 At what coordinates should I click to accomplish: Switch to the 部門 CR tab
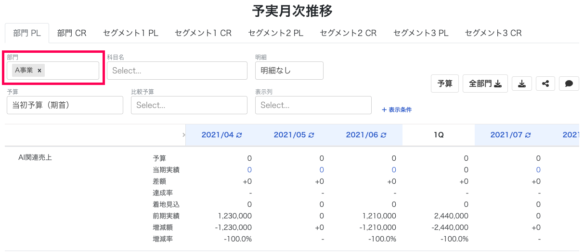point(72,33)
